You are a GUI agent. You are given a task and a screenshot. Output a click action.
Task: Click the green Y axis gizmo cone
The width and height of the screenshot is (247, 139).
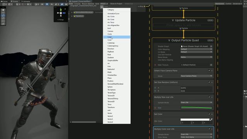[61, 10]
